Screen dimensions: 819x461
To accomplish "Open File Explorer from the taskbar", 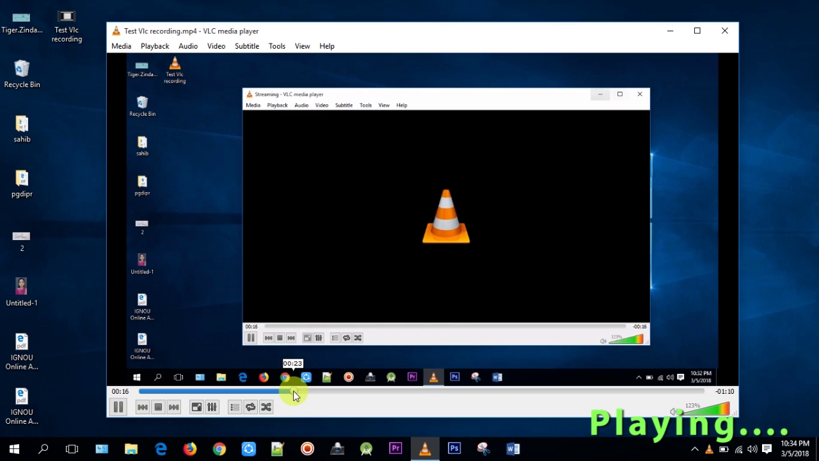I will pyautogui.click(x=131, y=449).
